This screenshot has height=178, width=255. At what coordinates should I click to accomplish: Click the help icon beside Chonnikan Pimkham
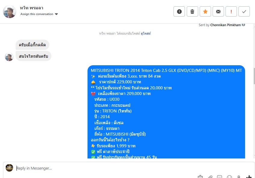(x=243, y=25)
